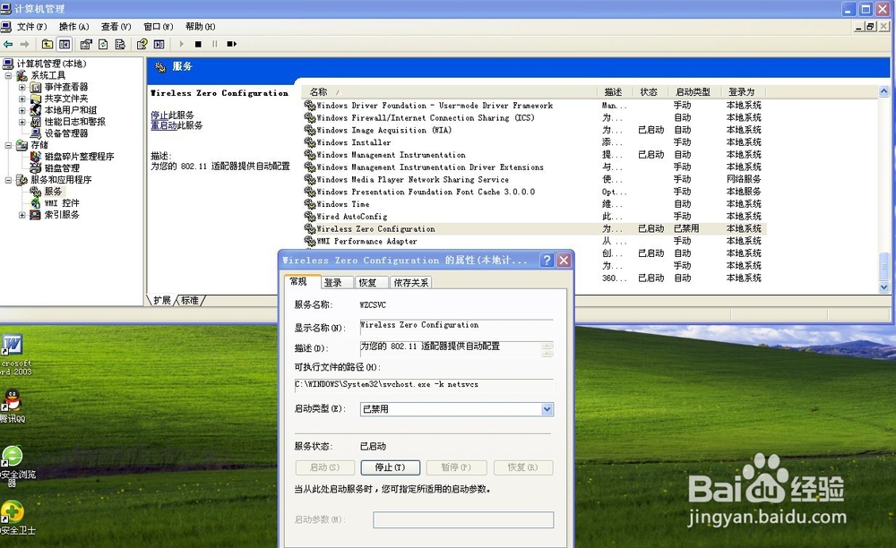
Task: Click the gear icon of Wired AutoConfig row
Action: [310, 217]
